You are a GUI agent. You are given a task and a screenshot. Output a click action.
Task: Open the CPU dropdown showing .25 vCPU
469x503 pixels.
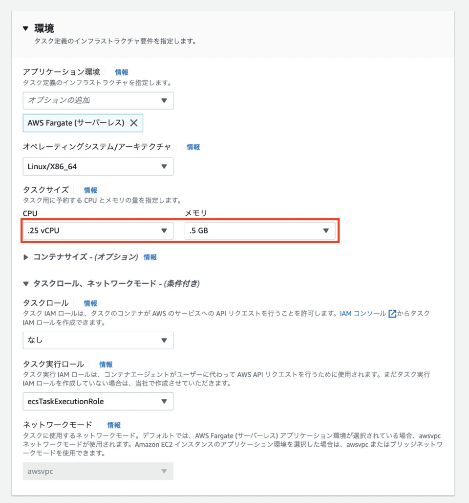click(98, 230)
